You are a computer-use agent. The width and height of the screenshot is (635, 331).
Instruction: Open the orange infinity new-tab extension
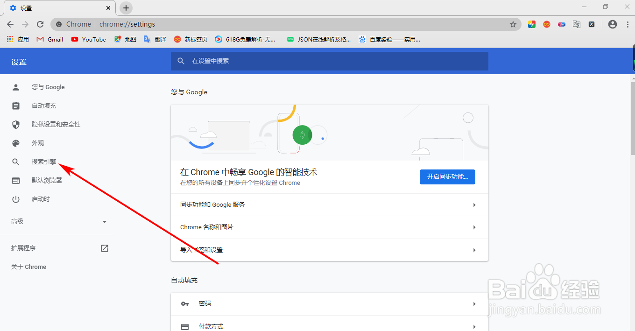point(546,24)
